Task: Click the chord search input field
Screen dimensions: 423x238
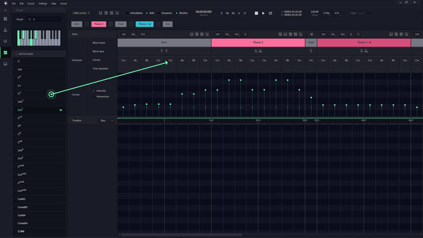Action: pyautogui.click(x=45, y=20)
